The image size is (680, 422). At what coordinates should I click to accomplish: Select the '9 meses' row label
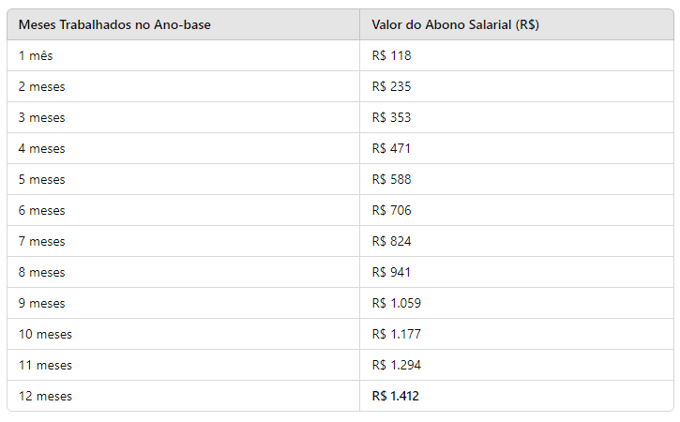[42, 303]
